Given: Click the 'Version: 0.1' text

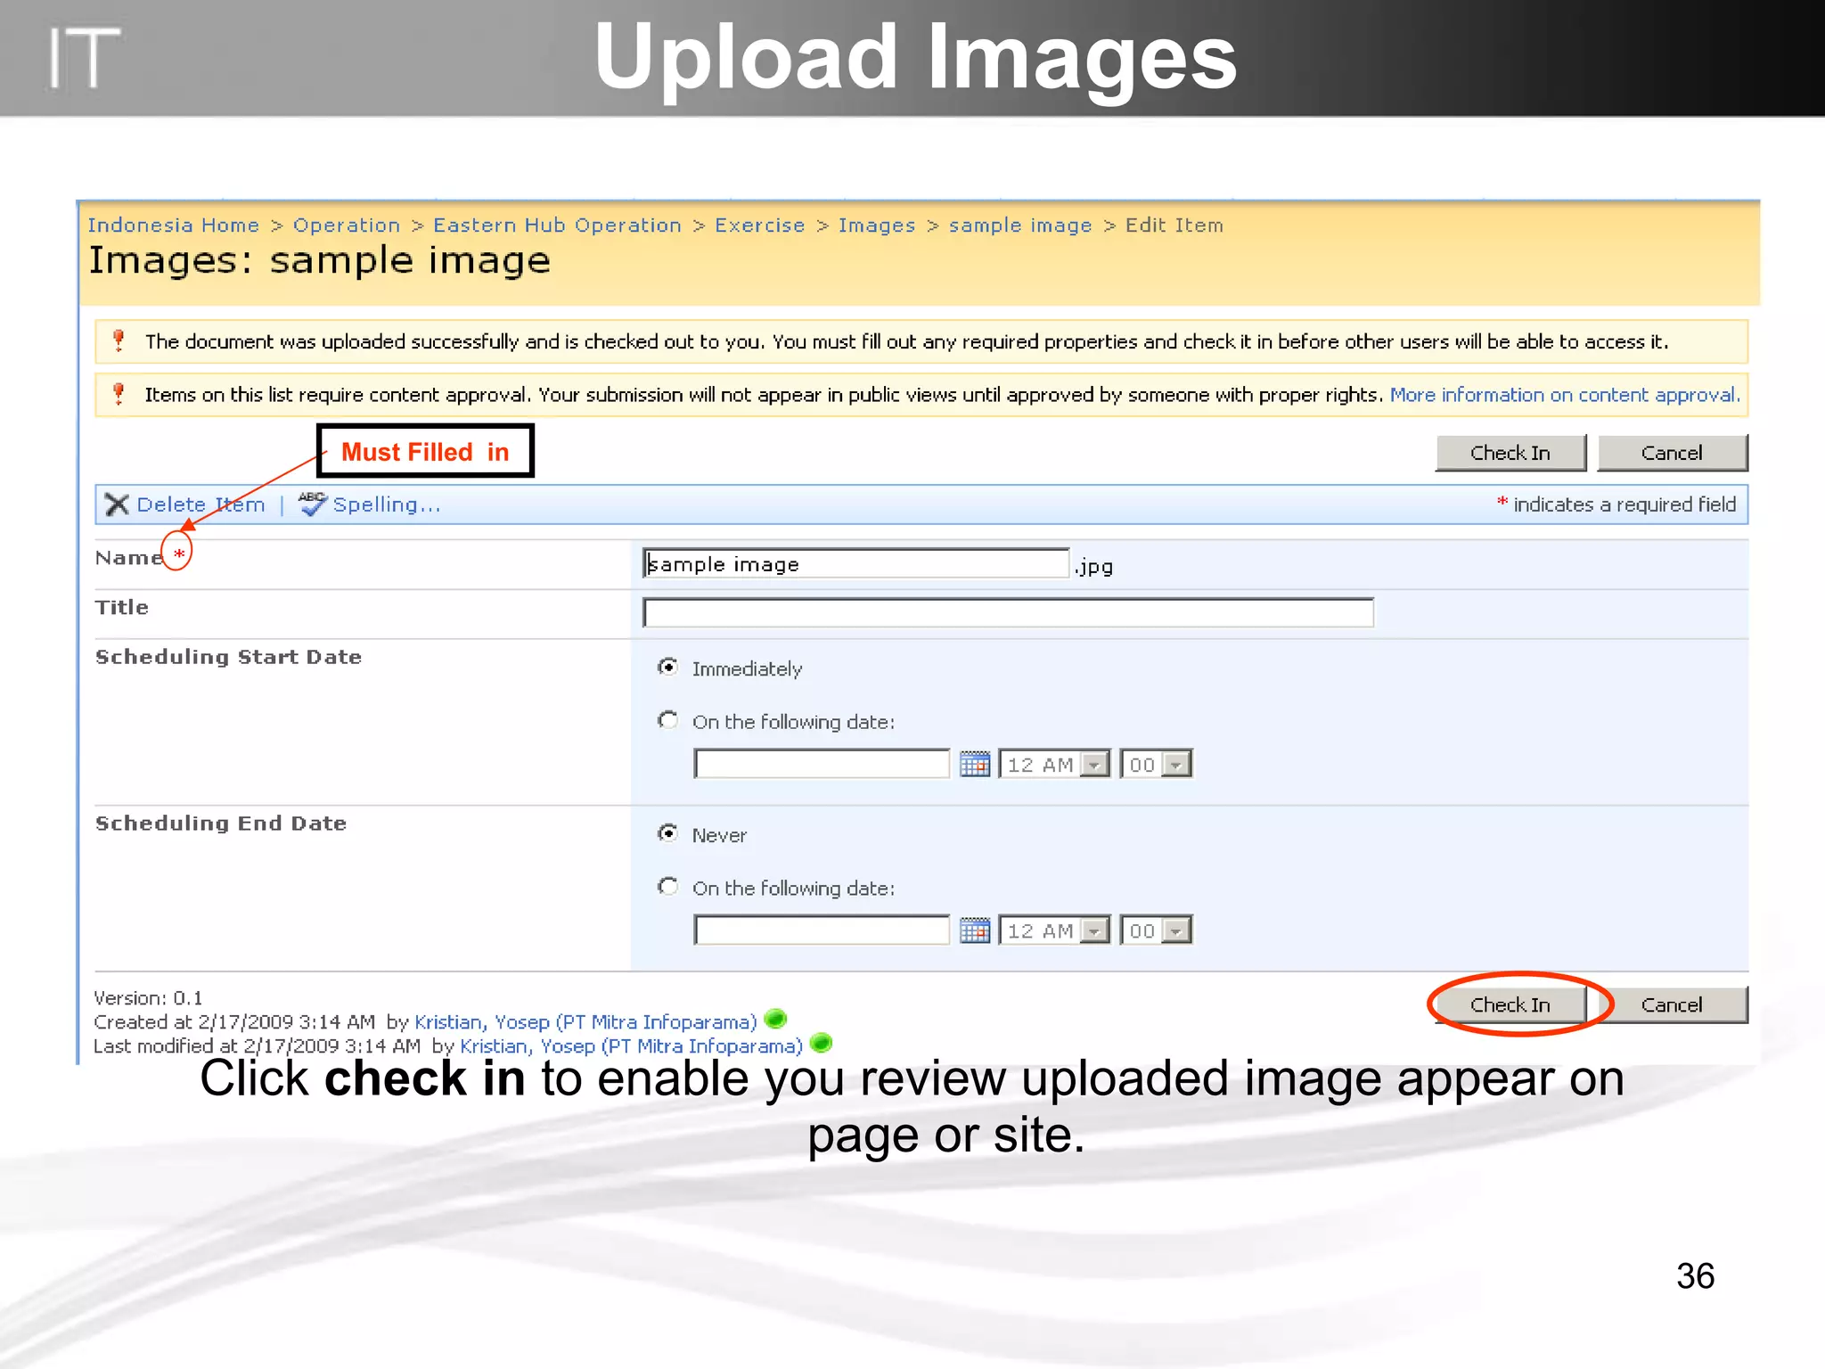Looking at the screenshot, I should pos(148,998).
